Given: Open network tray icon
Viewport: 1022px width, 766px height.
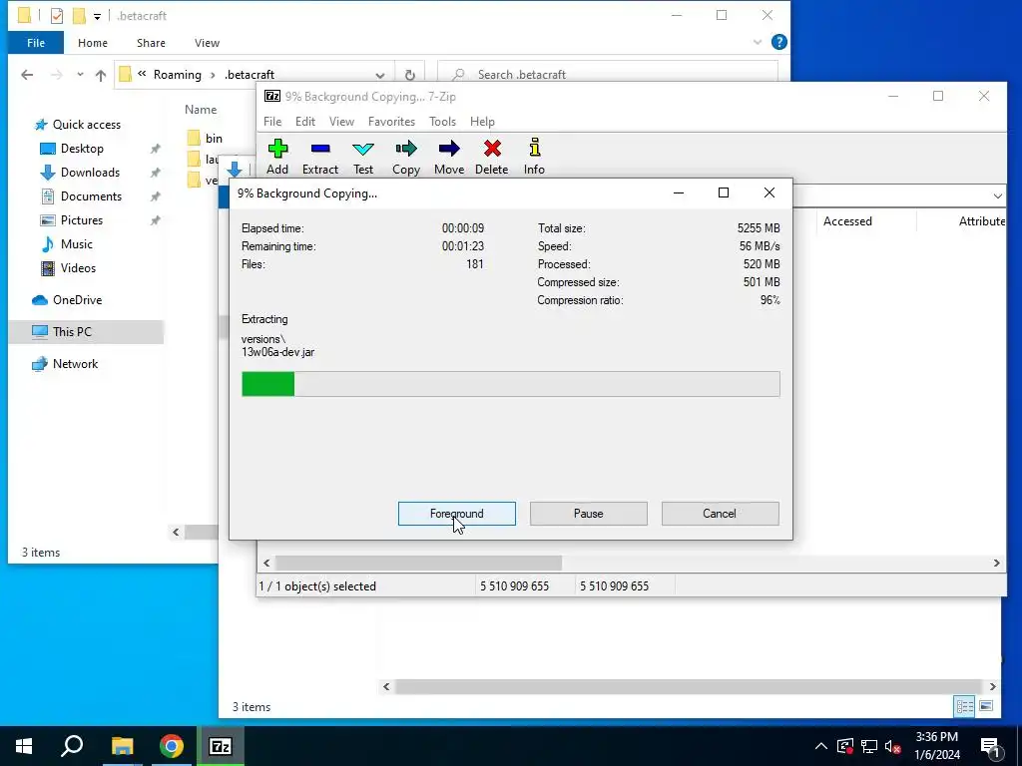Looking at the screenshot, I should point(869,746).
